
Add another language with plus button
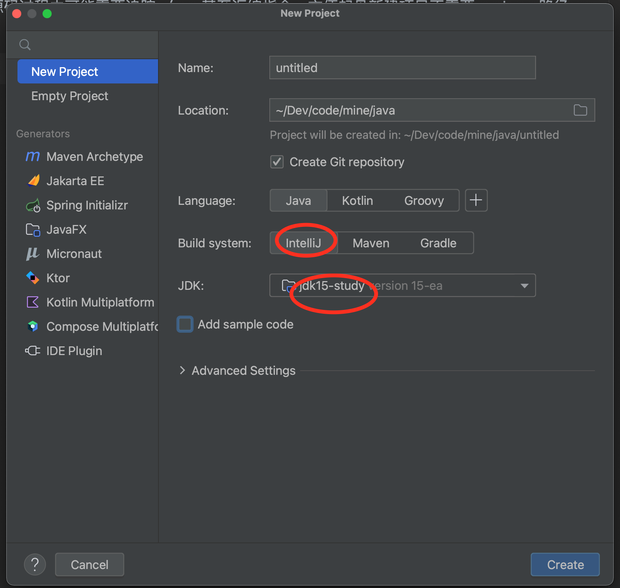click(476, 200)
